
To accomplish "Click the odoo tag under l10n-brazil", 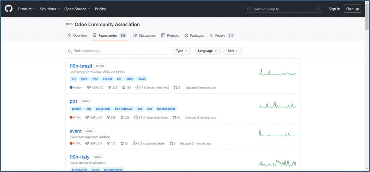I will click(130, 79).
